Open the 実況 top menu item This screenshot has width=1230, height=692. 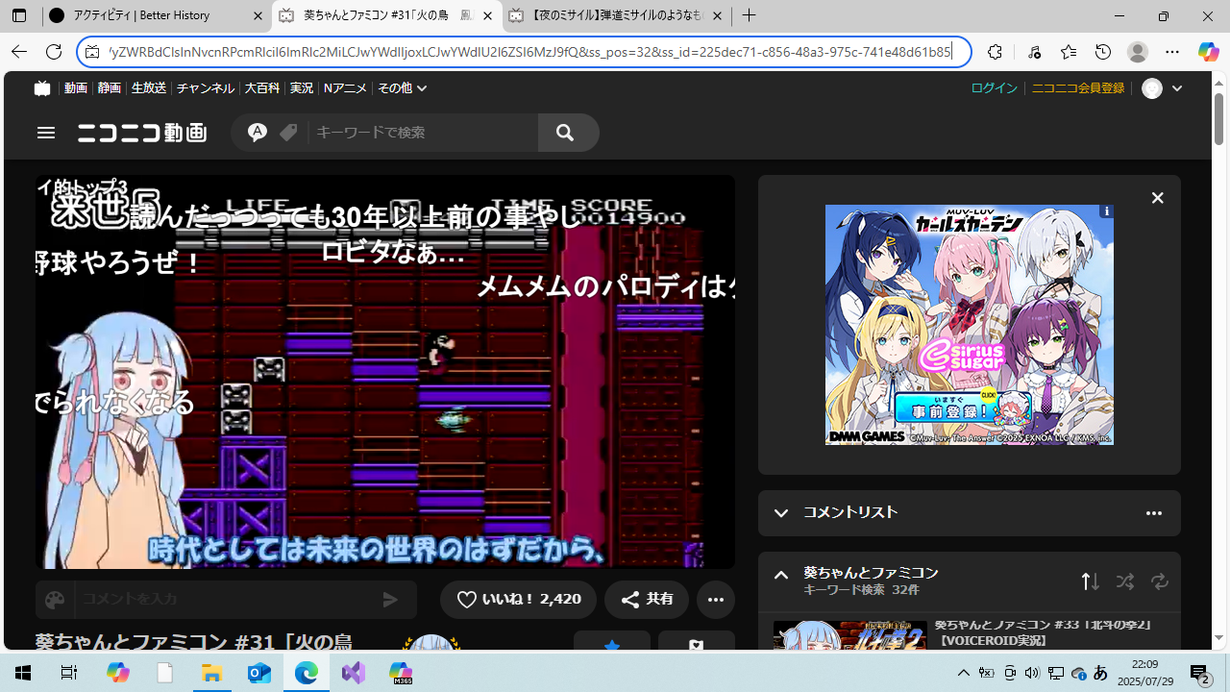point(302,87)
